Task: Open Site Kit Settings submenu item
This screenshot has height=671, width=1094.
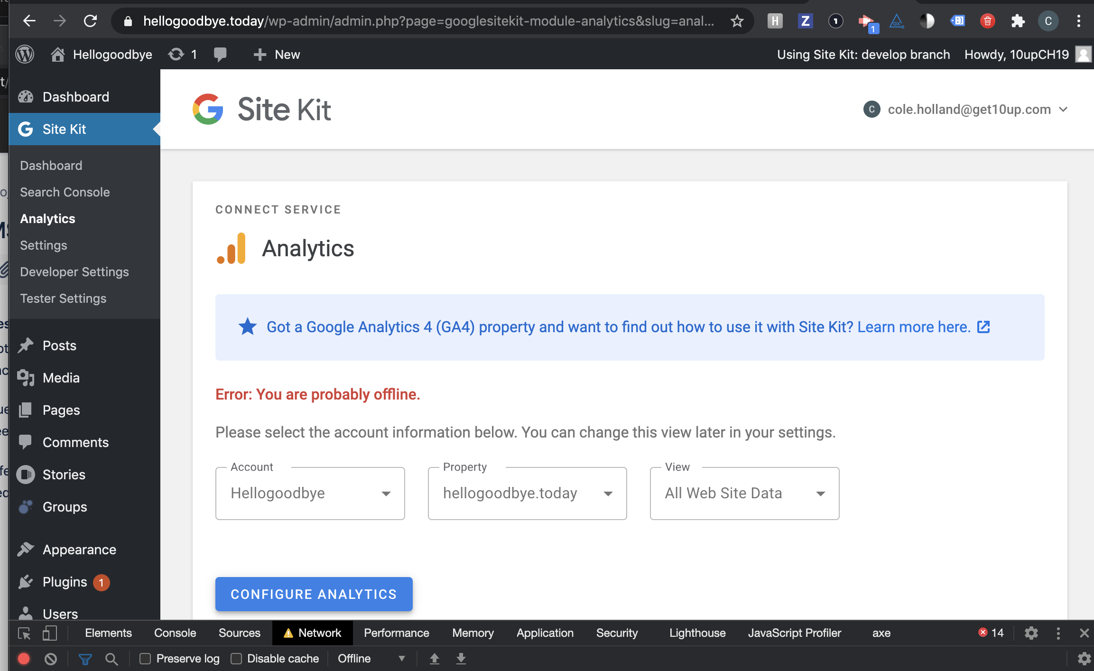Action: (x=44, y=245)
